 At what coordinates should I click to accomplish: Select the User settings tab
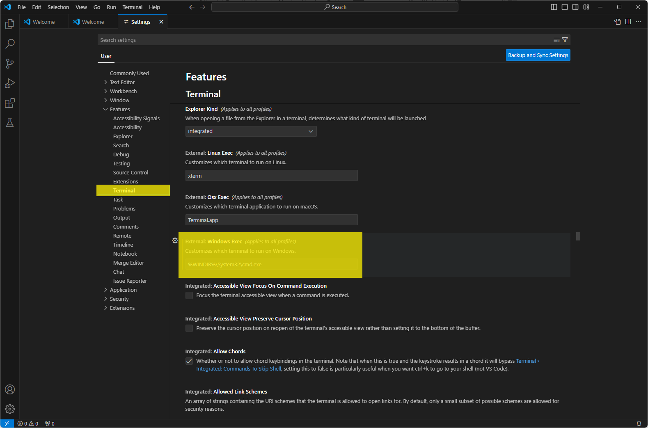coord(106,56)
